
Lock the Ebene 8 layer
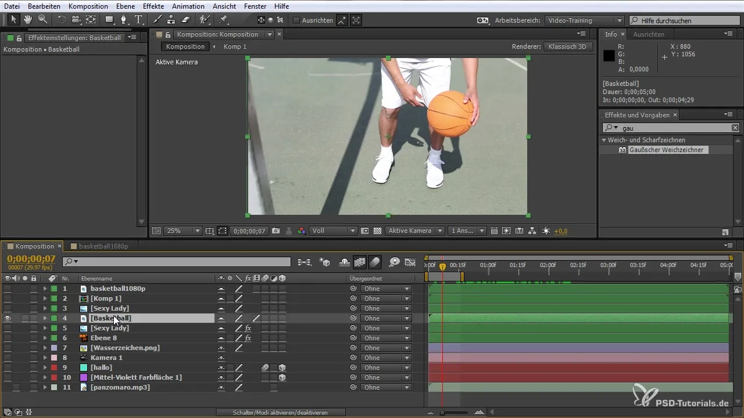click(34, 338)
